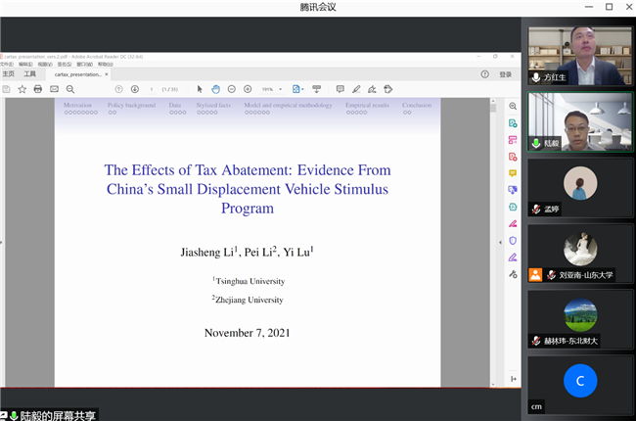Open the Protect shield tool in right pane
The height and width of the screenshot is (421, 636).
pyautogui.click(x=513, y=240)
